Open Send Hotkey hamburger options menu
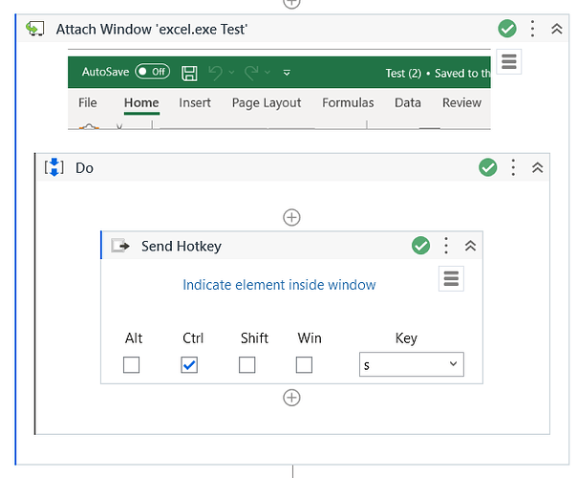578x478 pixels. 451,278
